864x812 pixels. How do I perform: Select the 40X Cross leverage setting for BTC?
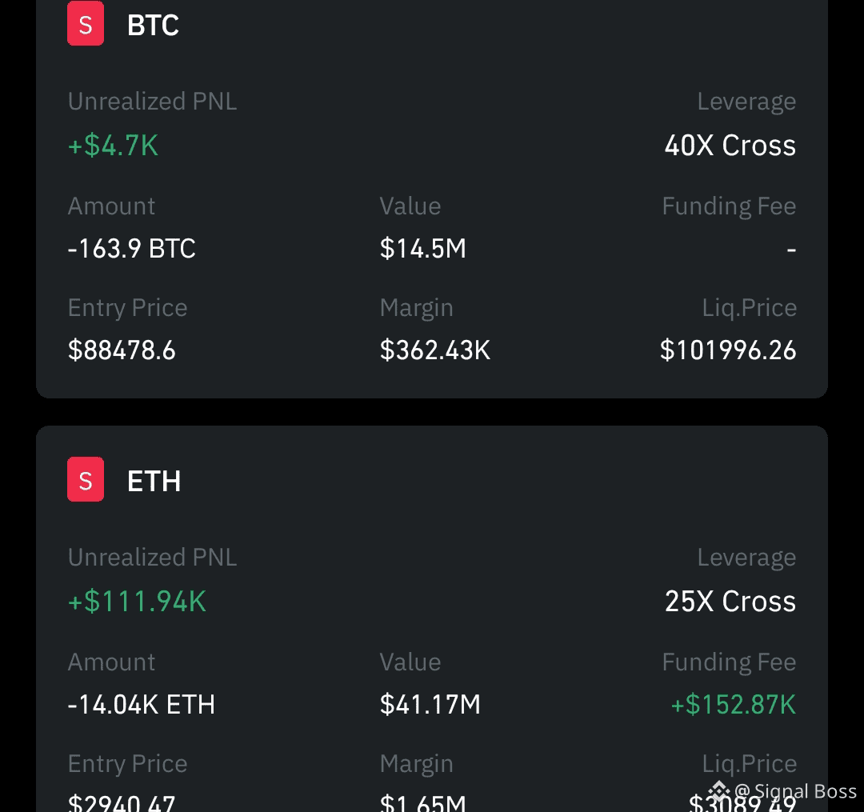[x=729, y=145]
